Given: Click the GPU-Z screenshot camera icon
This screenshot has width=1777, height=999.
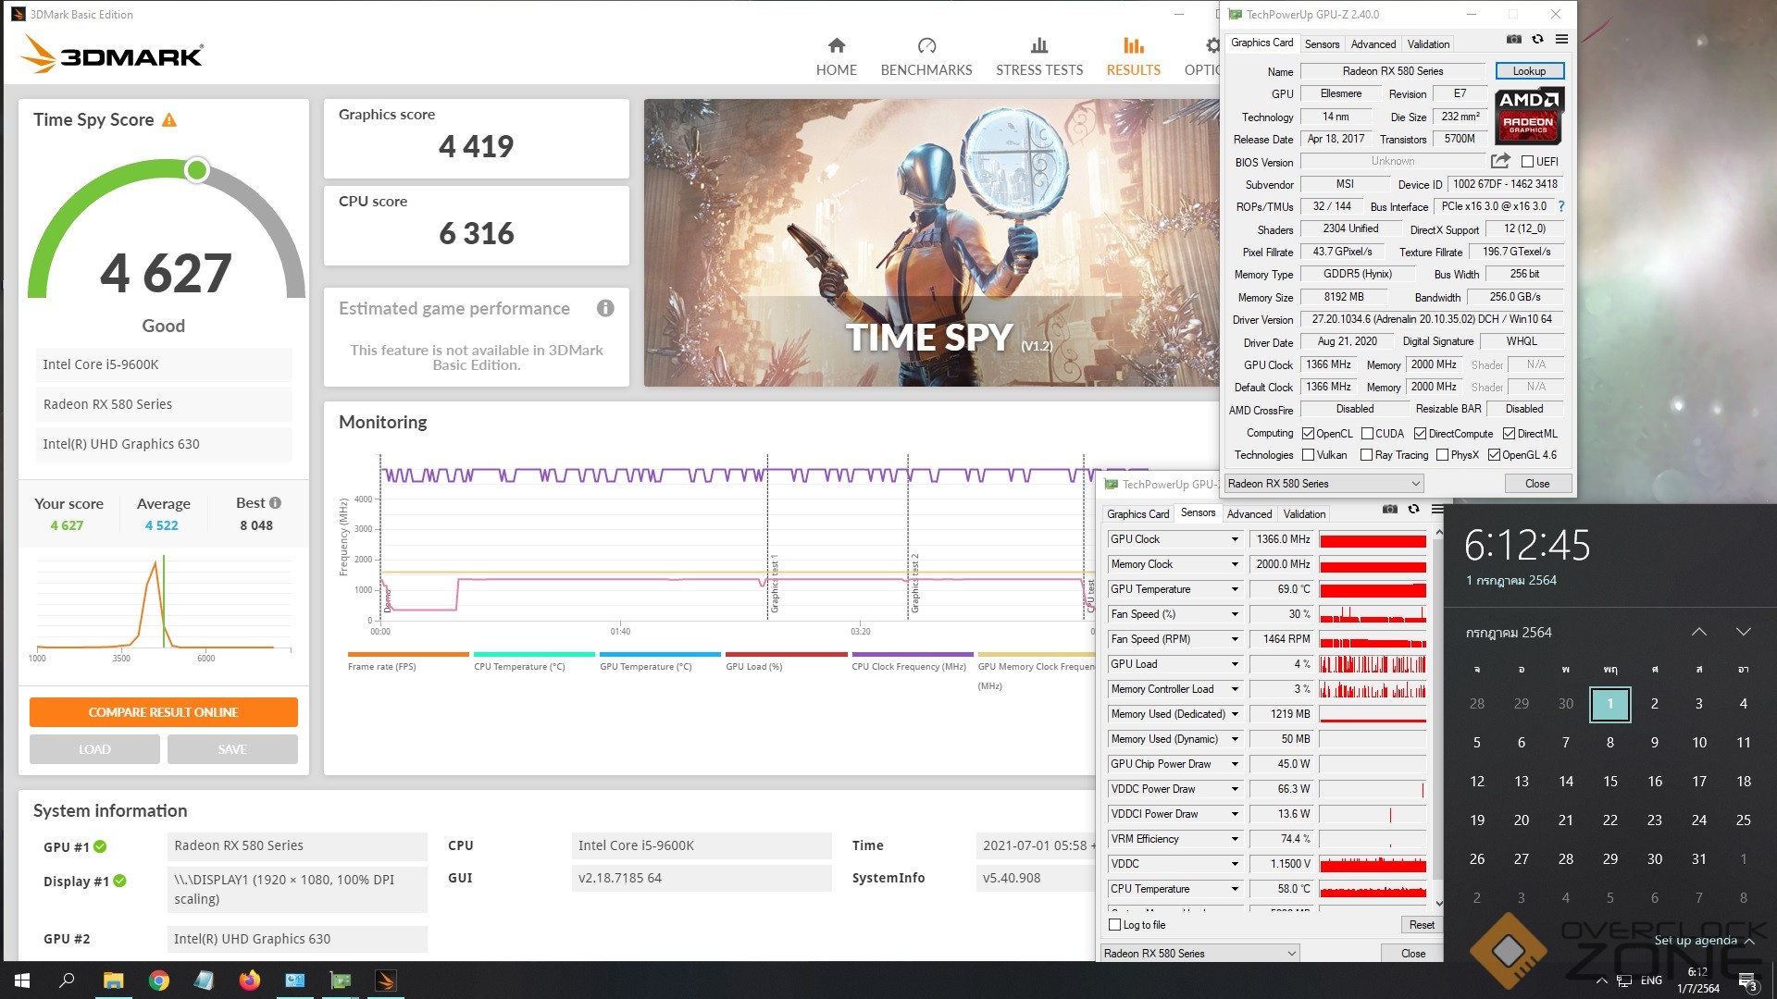Looking at the screenshot, I should (x=1513, y=40).
